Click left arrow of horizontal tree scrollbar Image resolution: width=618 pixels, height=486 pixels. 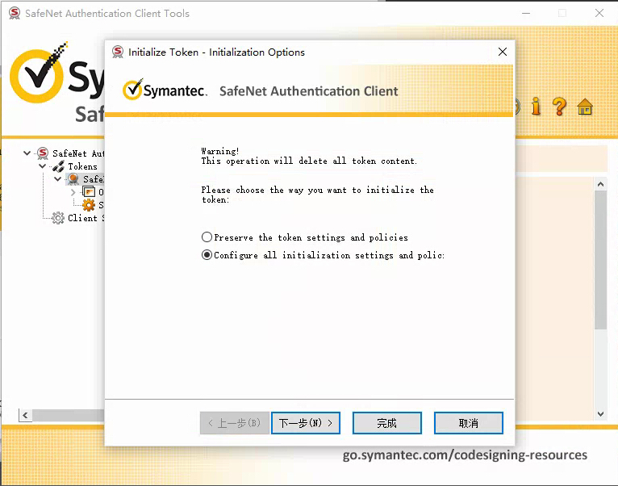[x=25, y=415]
